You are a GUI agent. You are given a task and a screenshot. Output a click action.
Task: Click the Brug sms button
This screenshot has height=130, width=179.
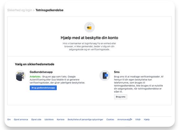121,97
